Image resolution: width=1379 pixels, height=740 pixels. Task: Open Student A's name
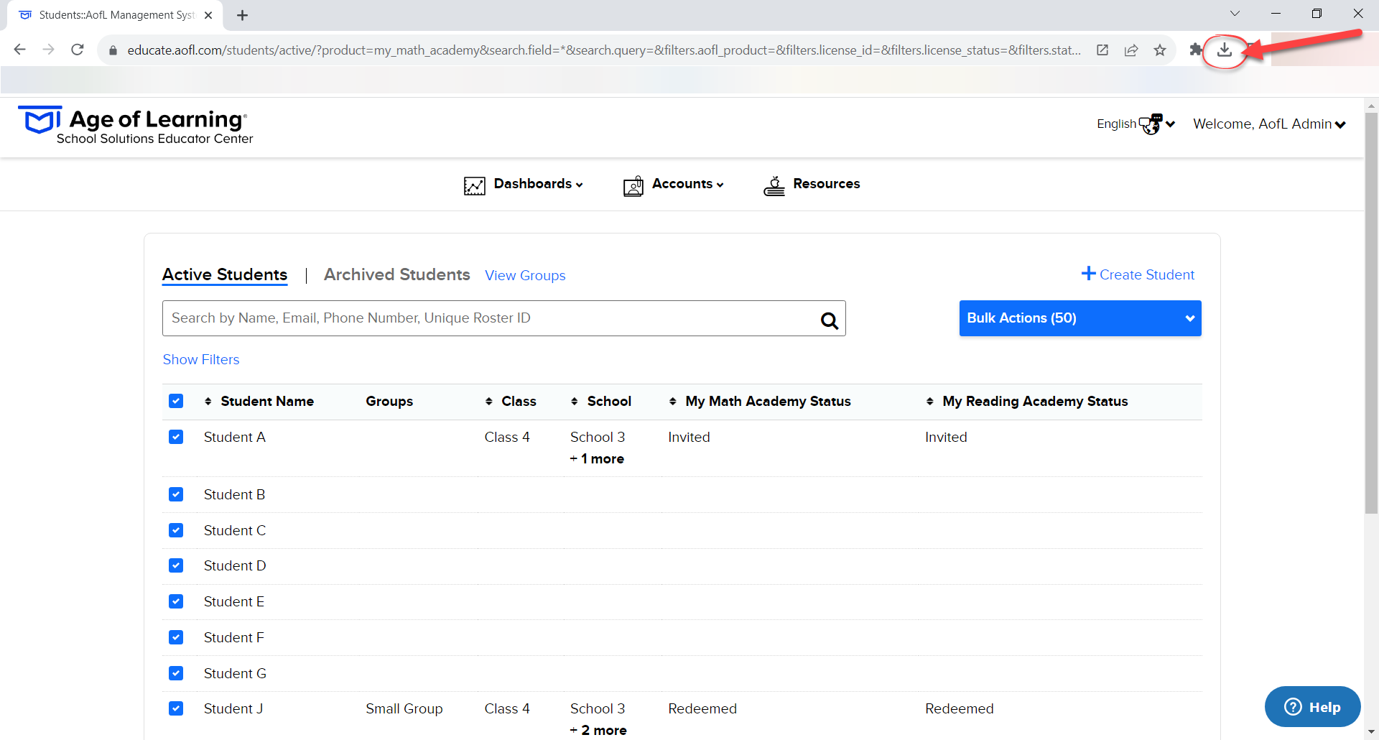click(x=235, y=437)
